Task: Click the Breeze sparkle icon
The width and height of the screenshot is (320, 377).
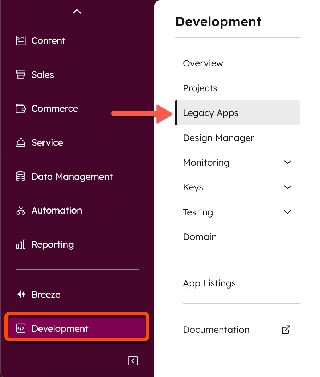Action: click(21, 294)
